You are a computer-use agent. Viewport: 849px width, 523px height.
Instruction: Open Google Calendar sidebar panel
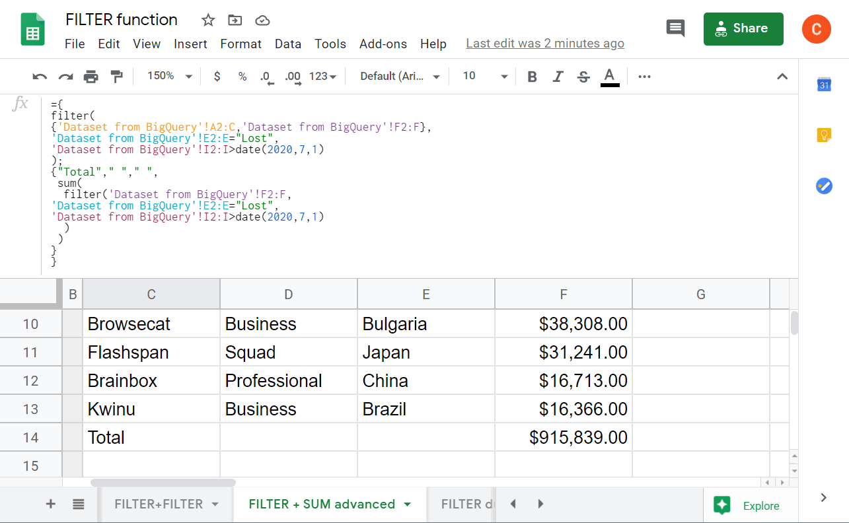click(823, 85)
